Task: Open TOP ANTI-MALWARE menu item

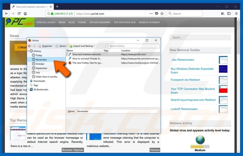Action: pyautogui.click(x=100, y=22)
